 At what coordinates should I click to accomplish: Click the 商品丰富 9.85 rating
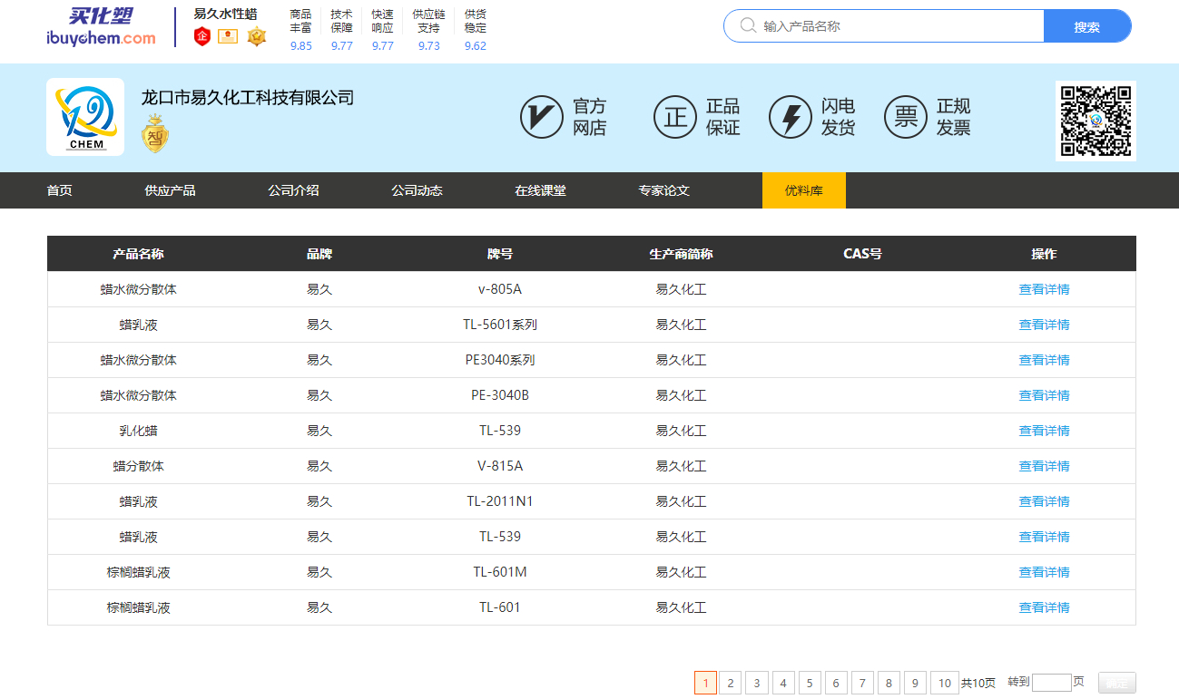pos(300,30)
